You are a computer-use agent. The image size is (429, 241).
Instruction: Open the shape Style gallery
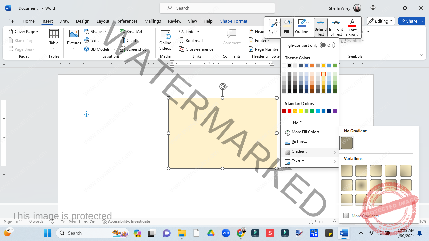point(272,27)
